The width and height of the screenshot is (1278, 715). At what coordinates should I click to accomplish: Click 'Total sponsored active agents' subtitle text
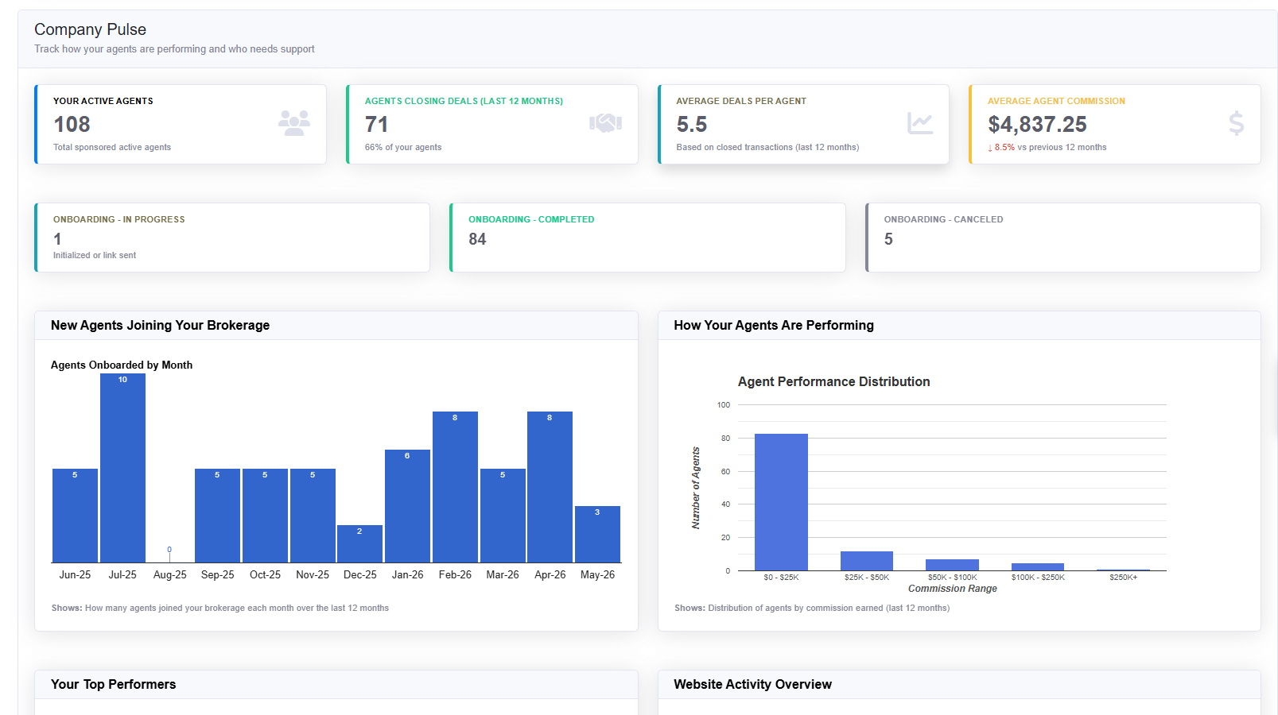[112, 147]
